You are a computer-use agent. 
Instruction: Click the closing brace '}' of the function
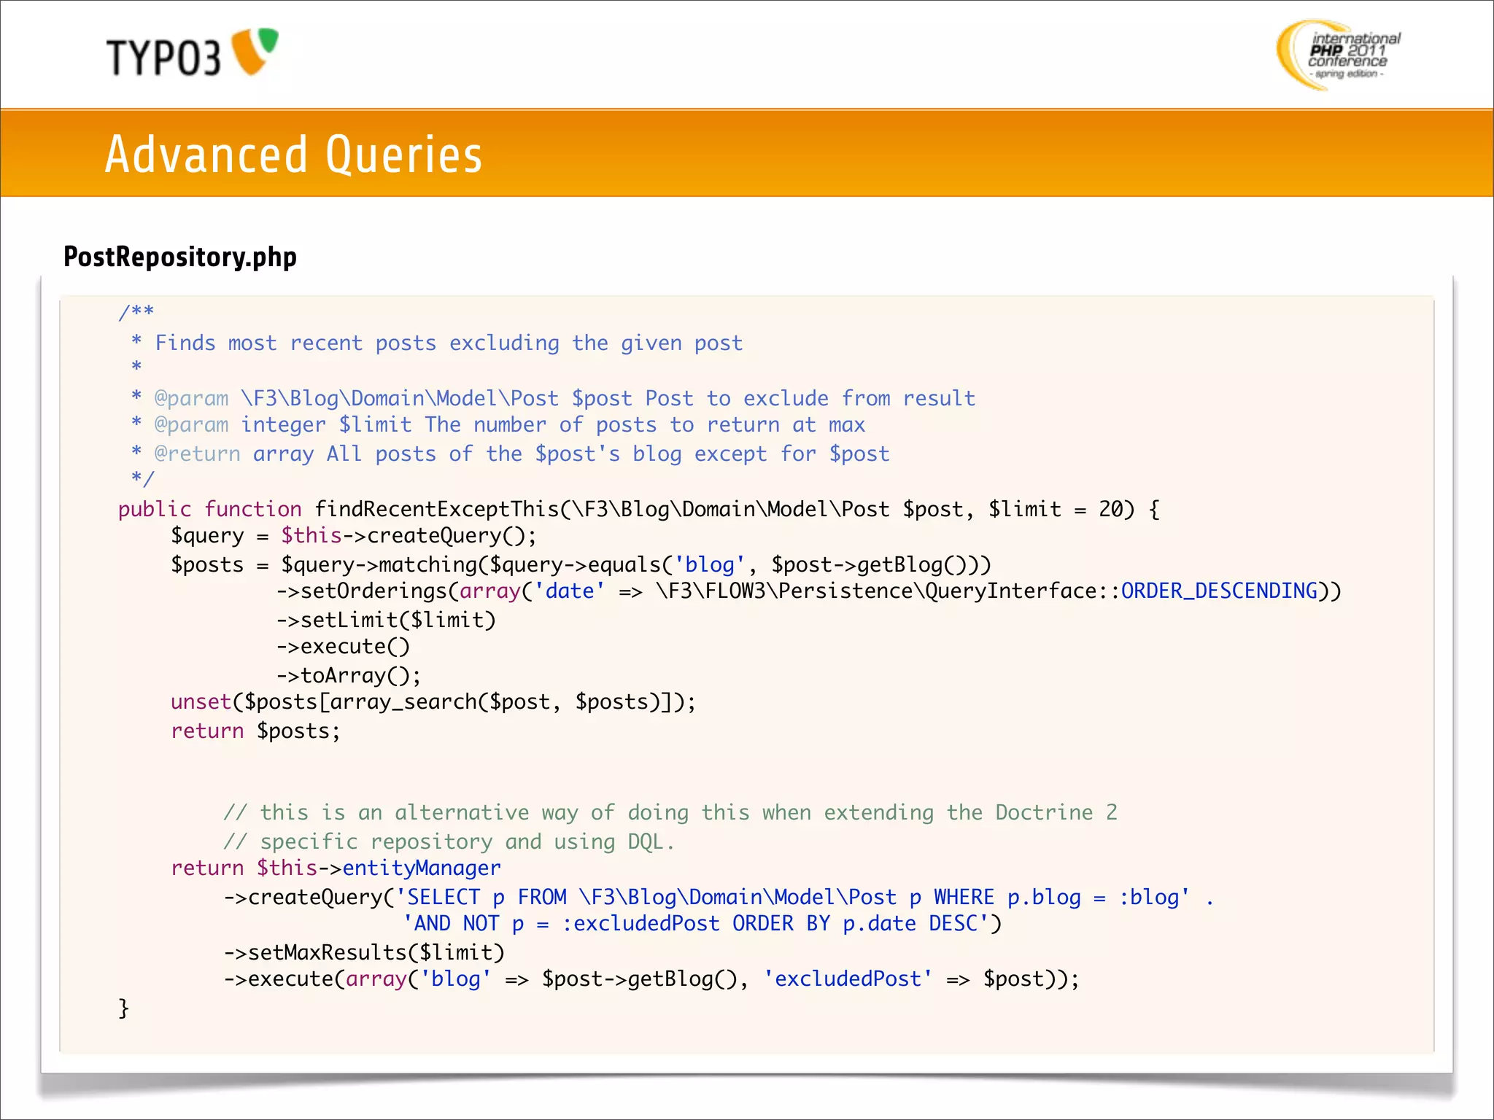[124, 1008]
